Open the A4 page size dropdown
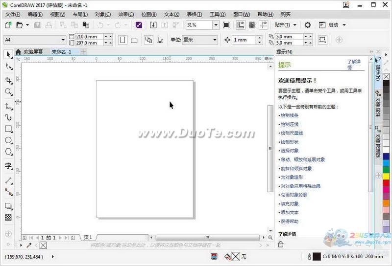The height and width of the screenshot is (266, 392). [x=63, y=40]
